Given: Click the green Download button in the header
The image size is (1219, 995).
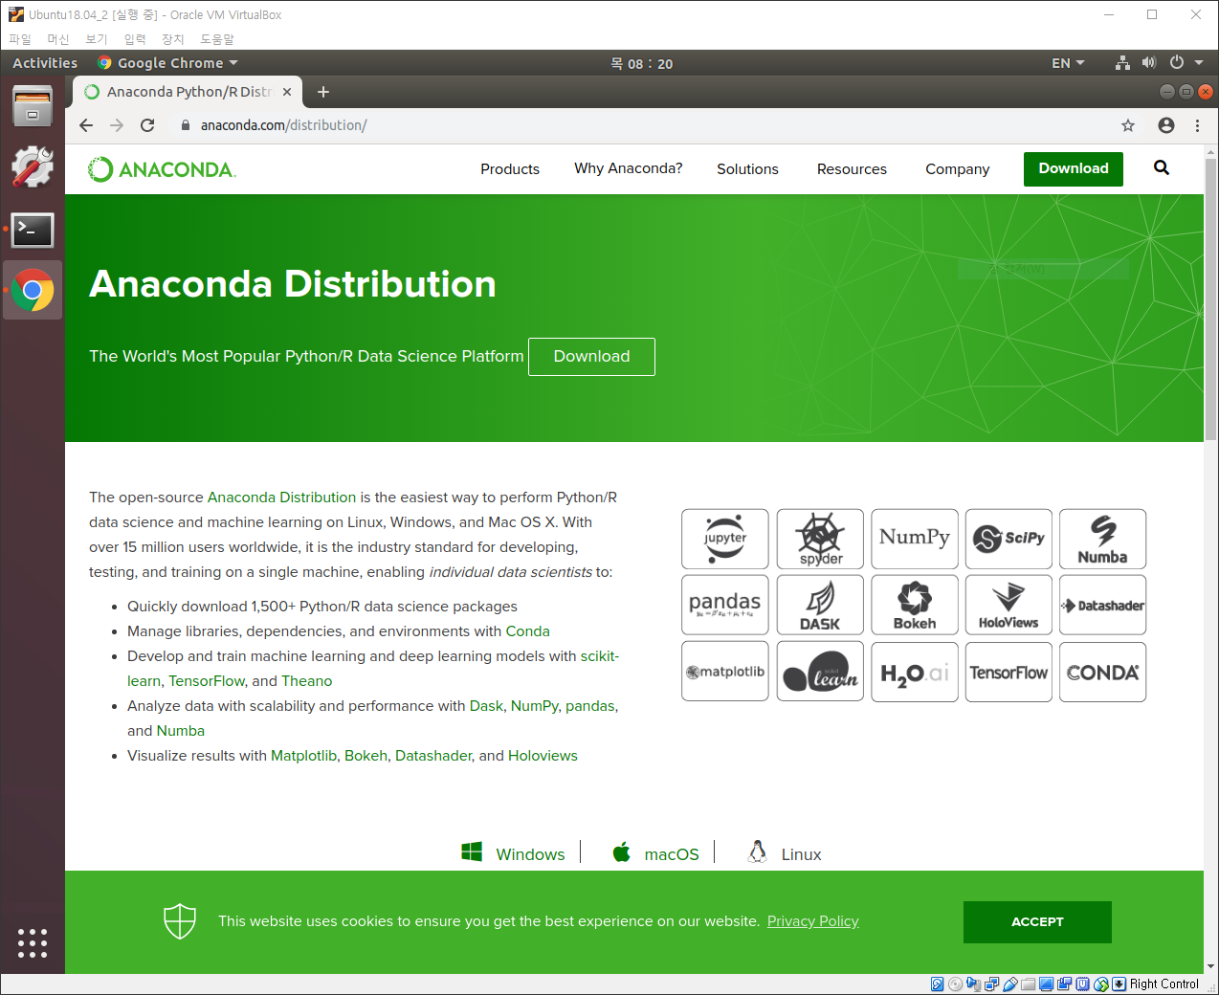Looking at the screenshot, I should (x=1074, y=168).
